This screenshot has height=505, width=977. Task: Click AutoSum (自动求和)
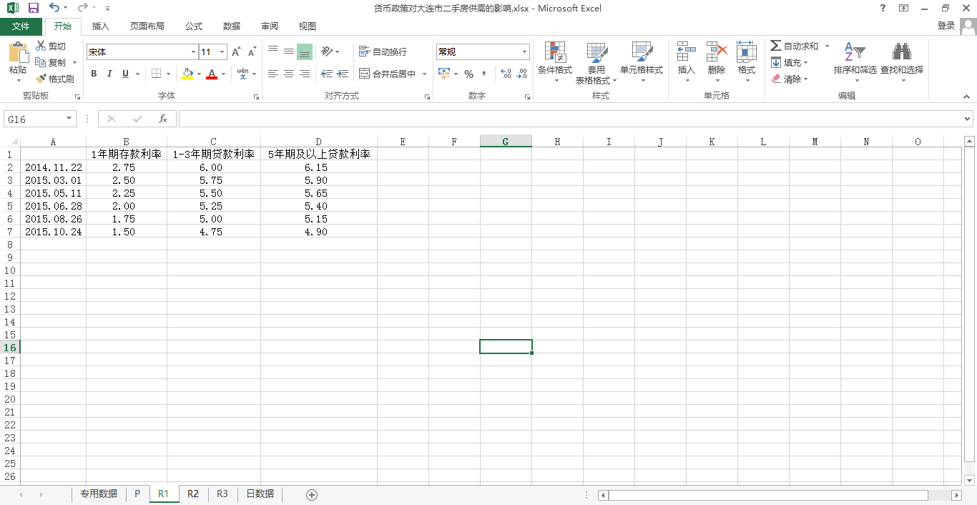point(795,46)
